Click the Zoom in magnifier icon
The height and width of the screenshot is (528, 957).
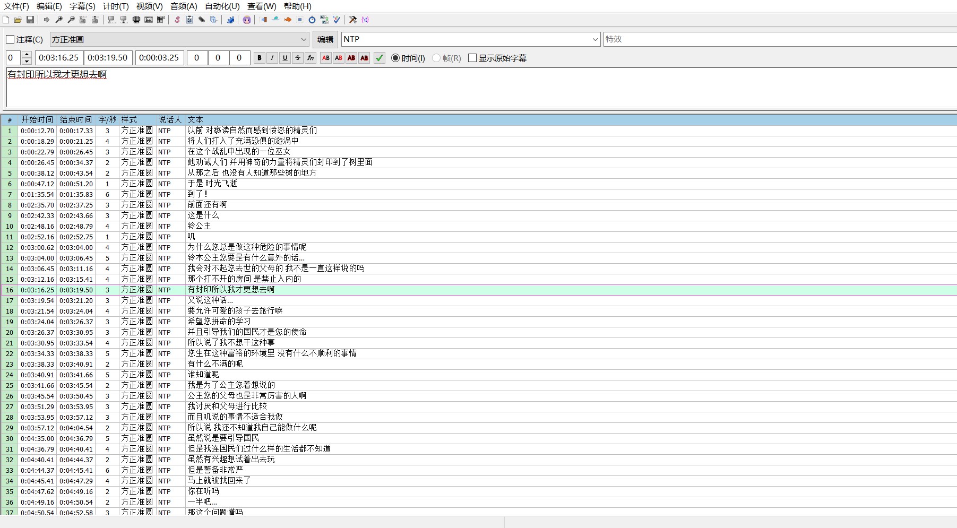tap(59, 20)
